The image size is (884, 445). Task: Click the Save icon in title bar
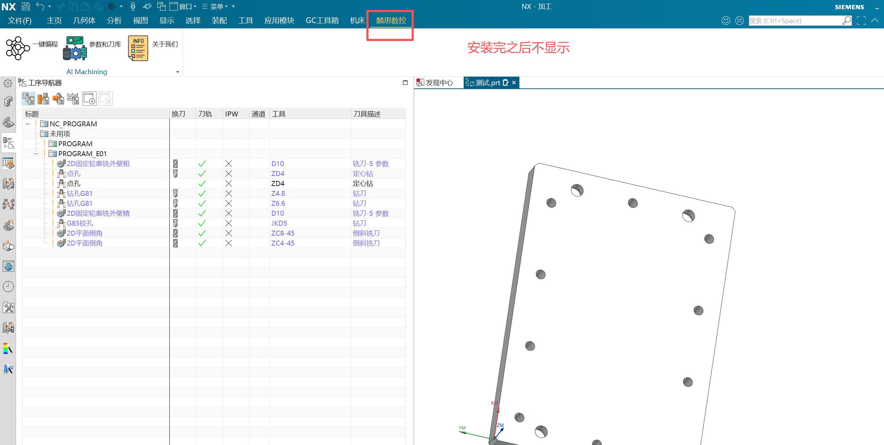26,6
